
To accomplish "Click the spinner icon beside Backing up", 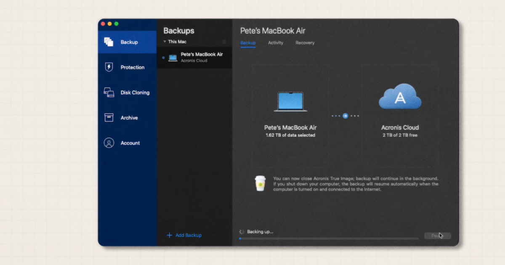I will coord(242,232).
